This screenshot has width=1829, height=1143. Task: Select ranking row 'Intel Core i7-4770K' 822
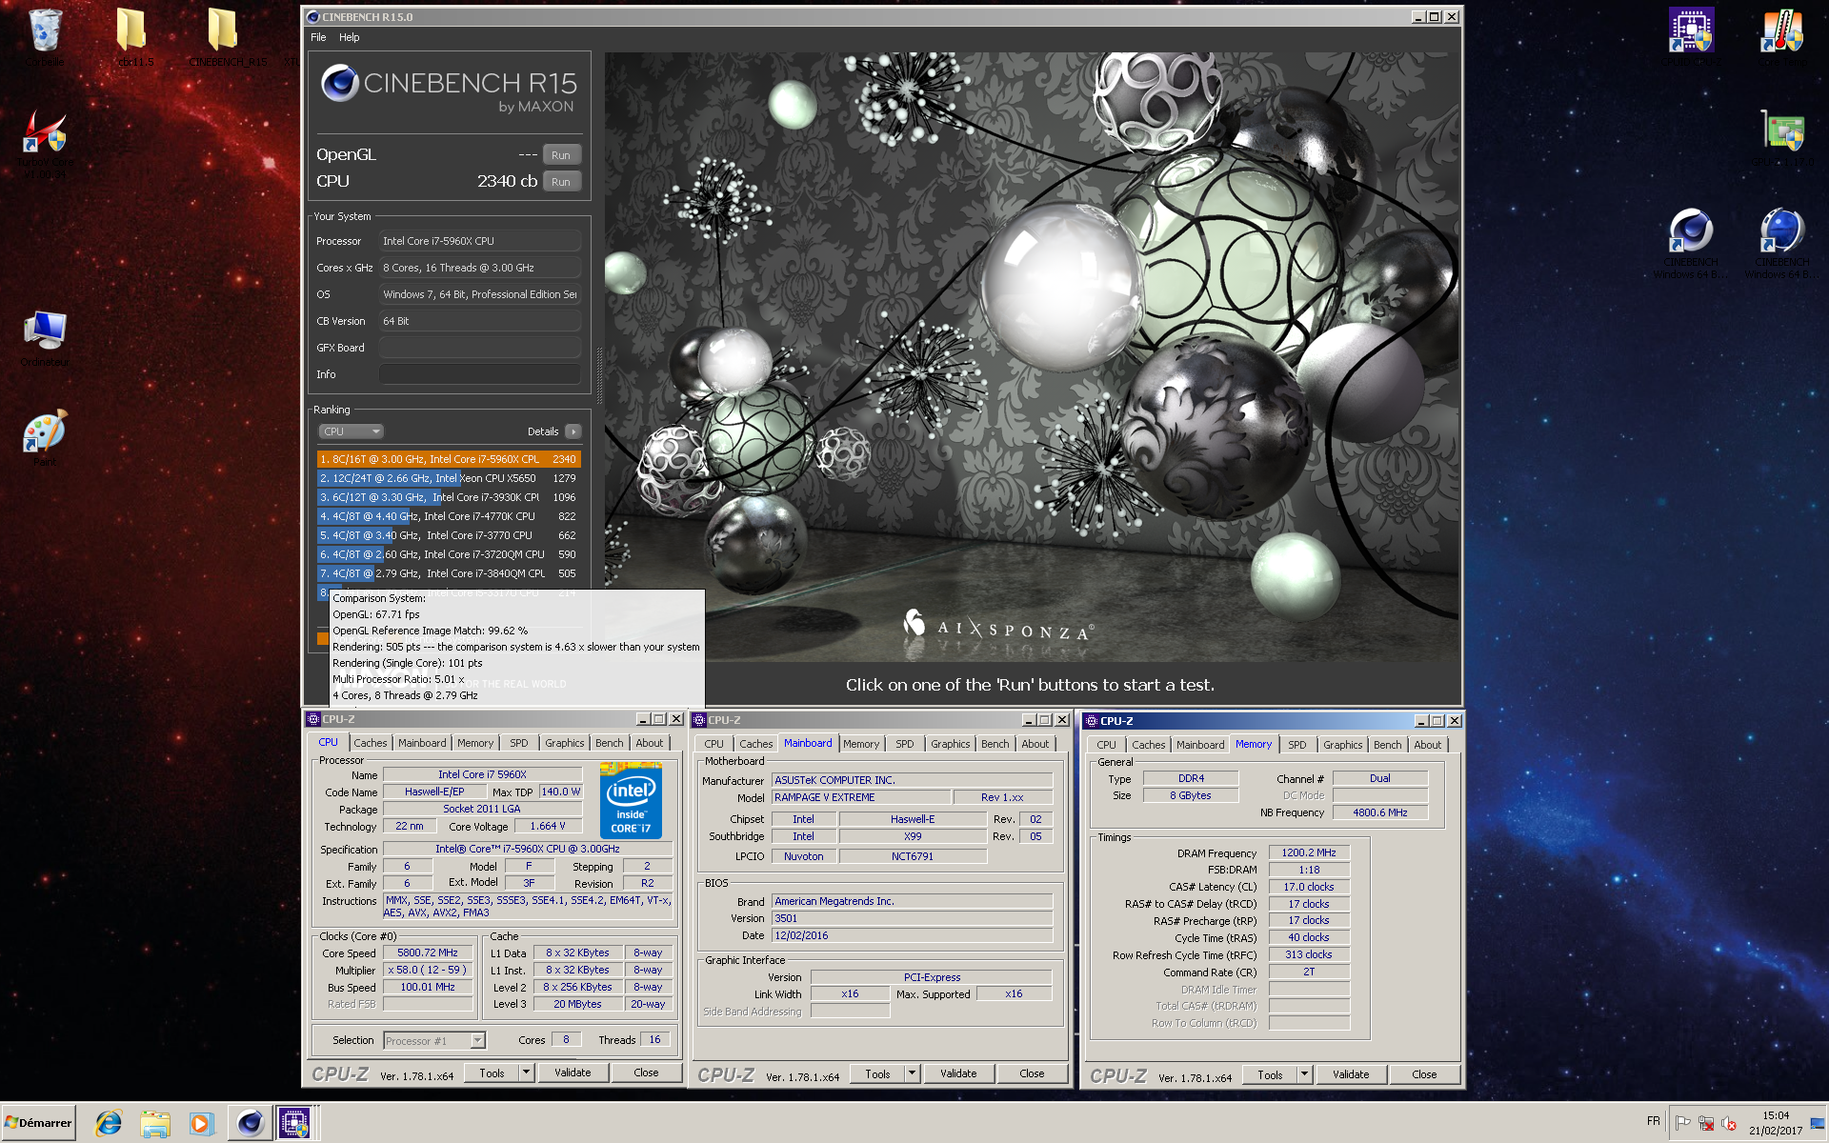point(448,516)
